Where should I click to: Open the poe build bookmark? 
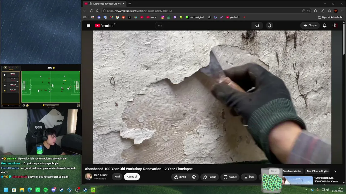(x=233, y=17)
